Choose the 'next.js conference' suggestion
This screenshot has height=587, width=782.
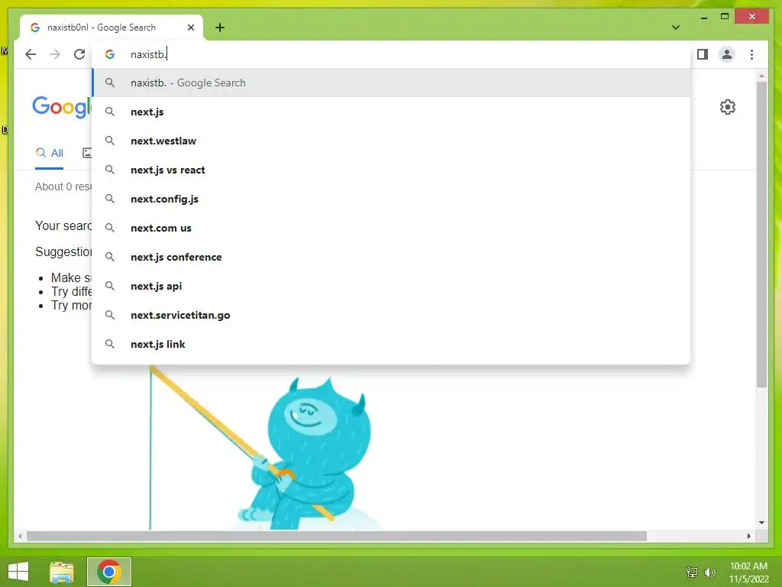(391, 257)
